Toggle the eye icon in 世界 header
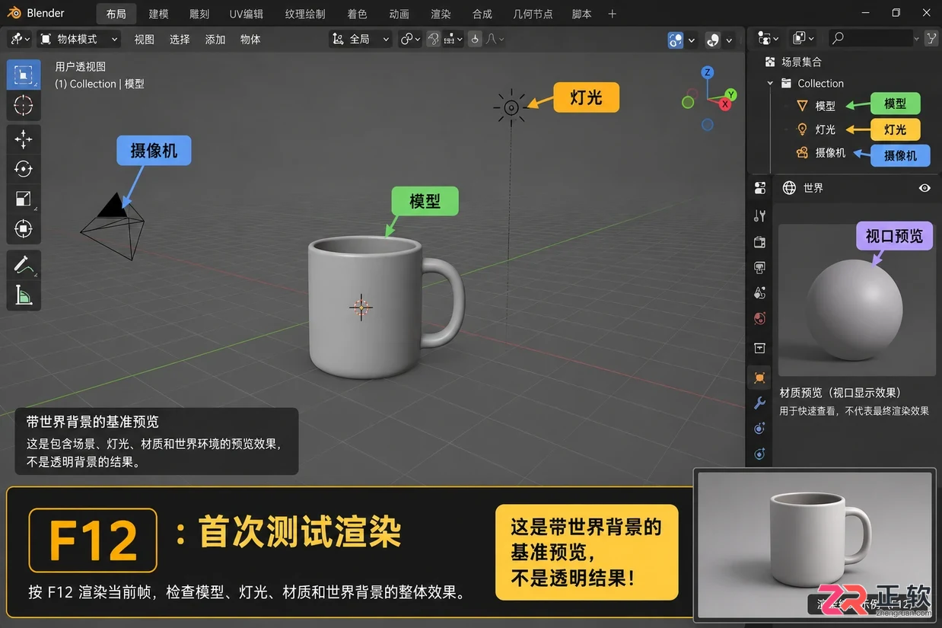942x628 pixels. [x=924, y=188]
